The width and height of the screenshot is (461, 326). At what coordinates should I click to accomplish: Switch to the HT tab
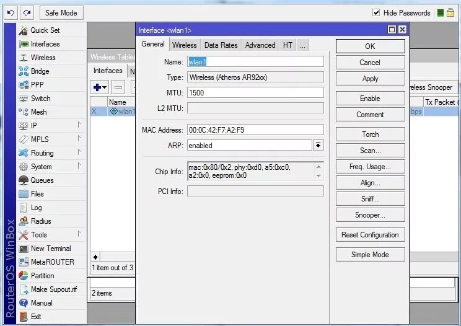pyautogui.click(x=288, y=45)
